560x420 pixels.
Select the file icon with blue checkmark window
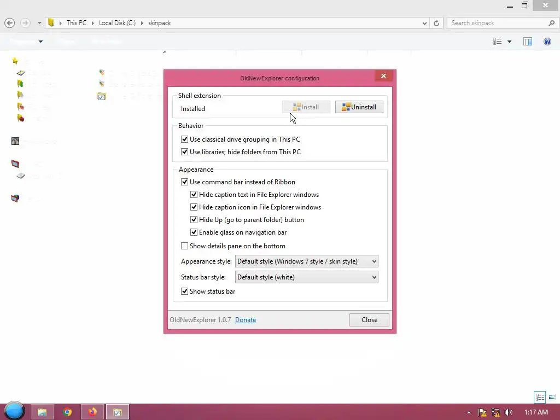(x=102, y=96)
